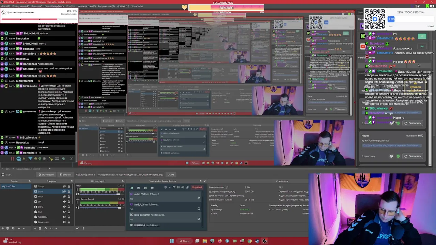Open the Вигляд (V) menu
Screen dimensions: 436x245
coord(37,6)
